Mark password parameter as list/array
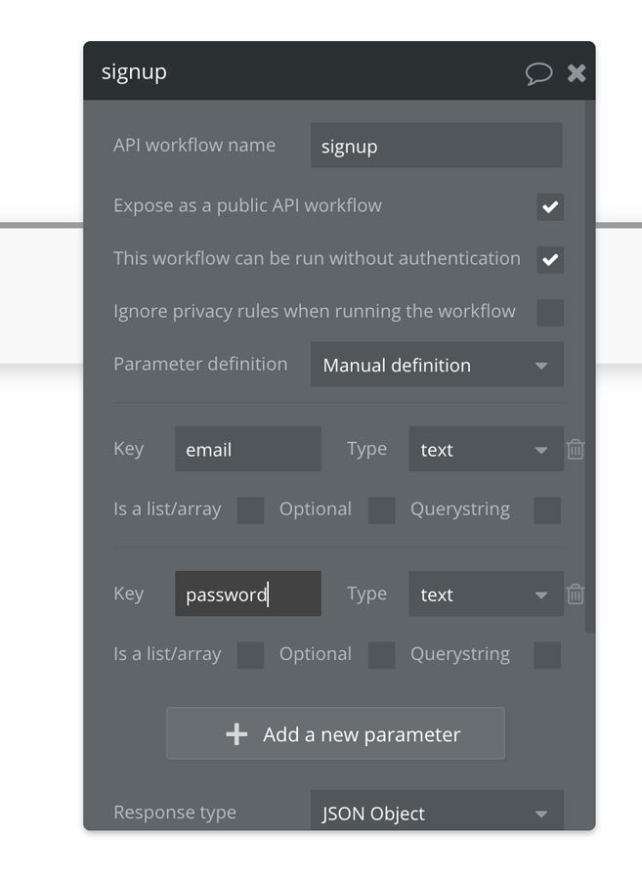This screenshot has width=642, height=880. click(250, 655)
